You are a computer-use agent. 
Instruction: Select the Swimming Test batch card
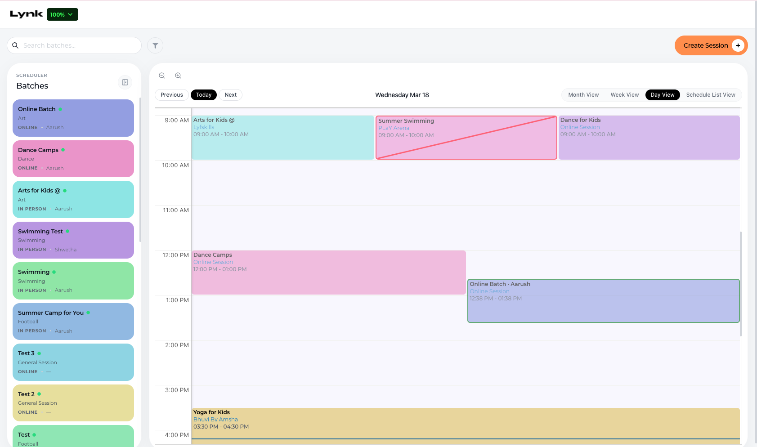(x=73, y=240)
